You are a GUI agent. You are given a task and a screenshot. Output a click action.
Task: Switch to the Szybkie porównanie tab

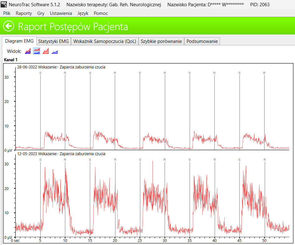click(161, 41)
